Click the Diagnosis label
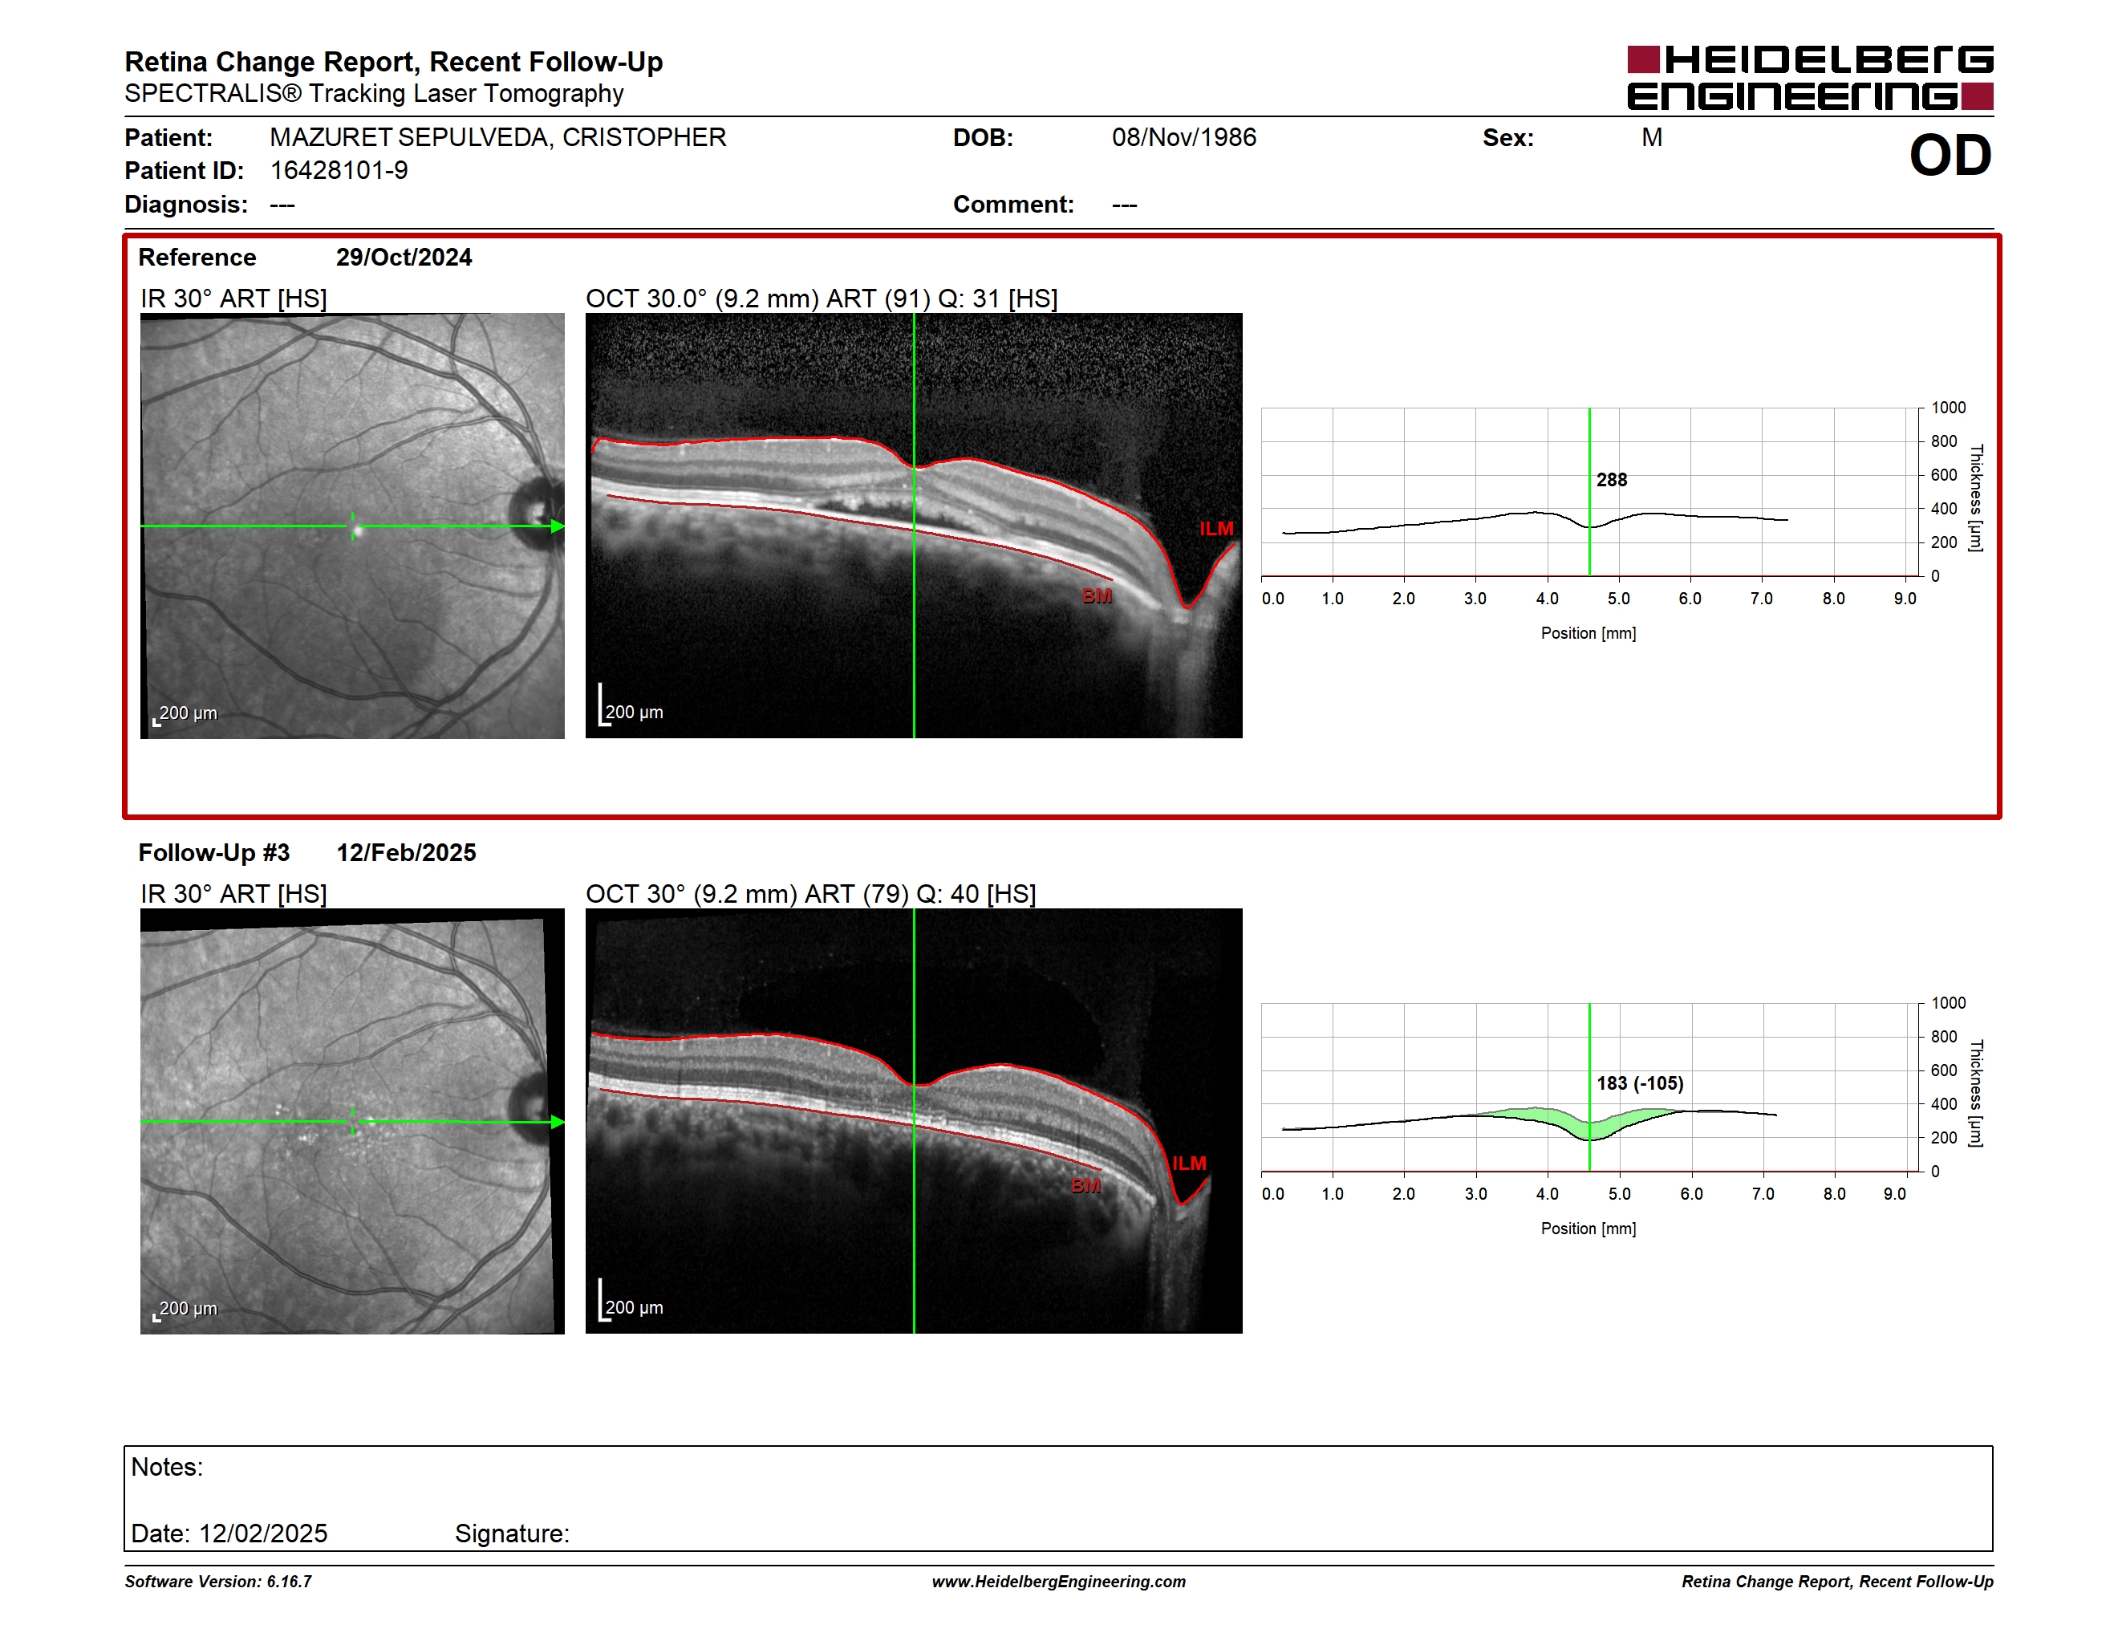This screenshot has width=2118, height=1637. pos(186,205)
